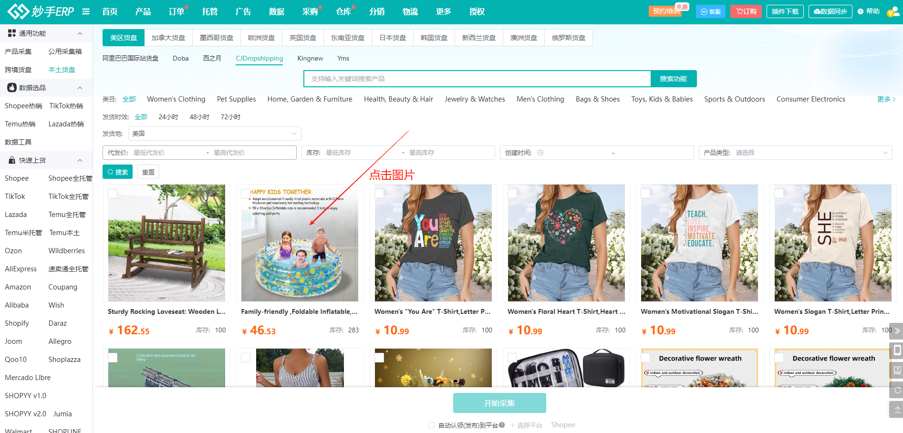Switch to 欧洲货盘 tab
Image resolution: width=903 pixels, height=433 pixels.
coord(261,38)
